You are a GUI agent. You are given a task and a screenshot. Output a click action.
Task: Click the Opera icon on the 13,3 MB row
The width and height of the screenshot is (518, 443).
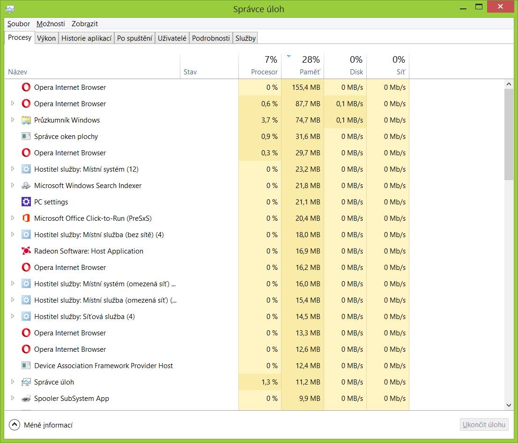[x=26, y=333]
